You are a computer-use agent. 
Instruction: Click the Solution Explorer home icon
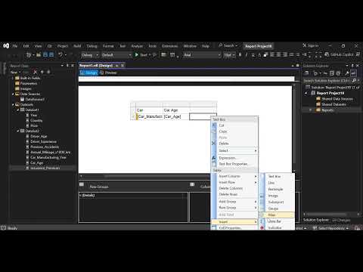(x=307, y=73)
